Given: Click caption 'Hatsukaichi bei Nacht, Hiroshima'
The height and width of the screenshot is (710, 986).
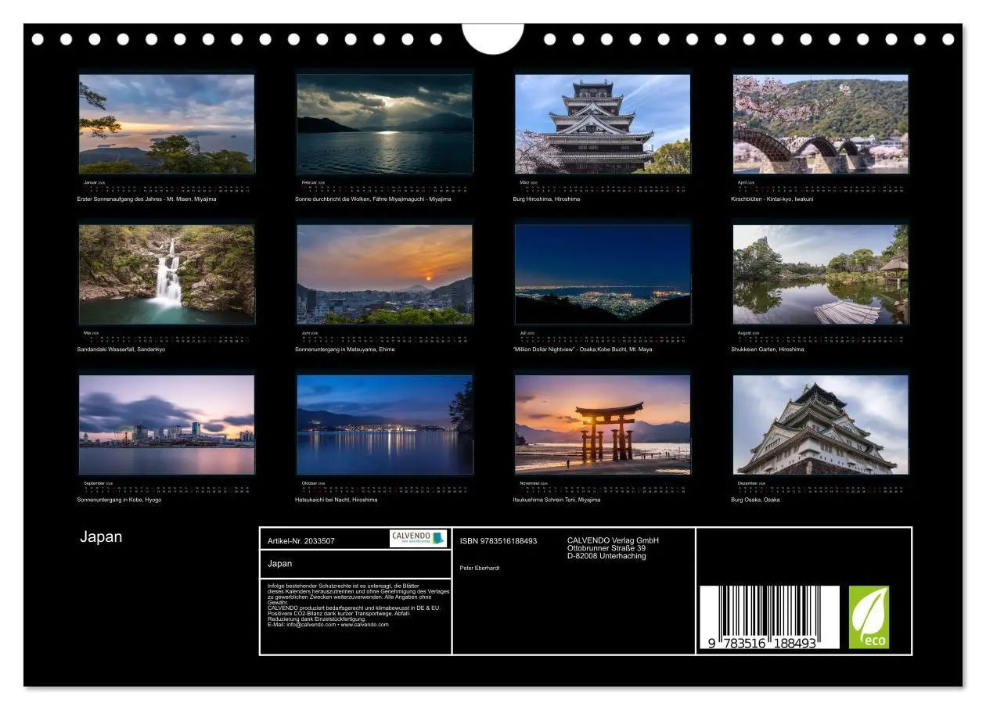Looking at the screenshot, I should pos(336,500).
